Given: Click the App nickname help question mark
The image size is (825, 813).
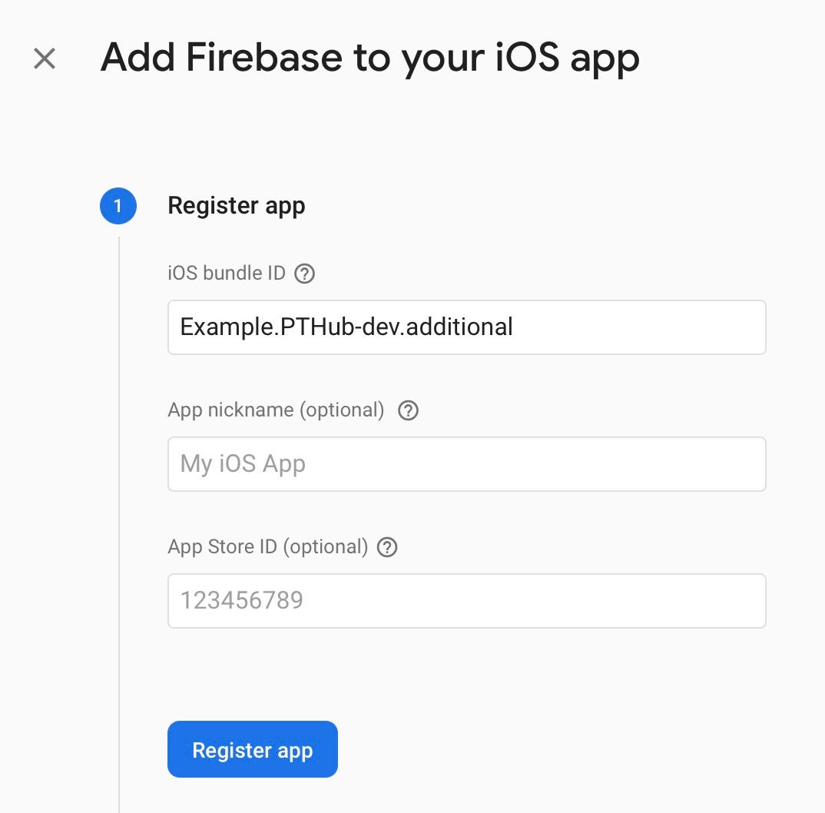Looking at the screenshot, I should (x=408, y=410).
